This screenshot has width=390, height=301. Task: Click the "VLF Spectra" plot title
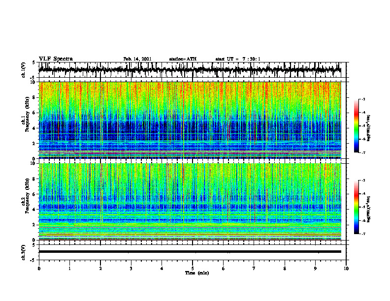click(56, 59)
